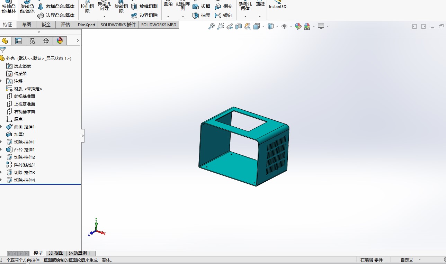Click the 旋转凸台/基体 revolve boss tool
The width and height of the screenshot is (446, 264).
27,7
